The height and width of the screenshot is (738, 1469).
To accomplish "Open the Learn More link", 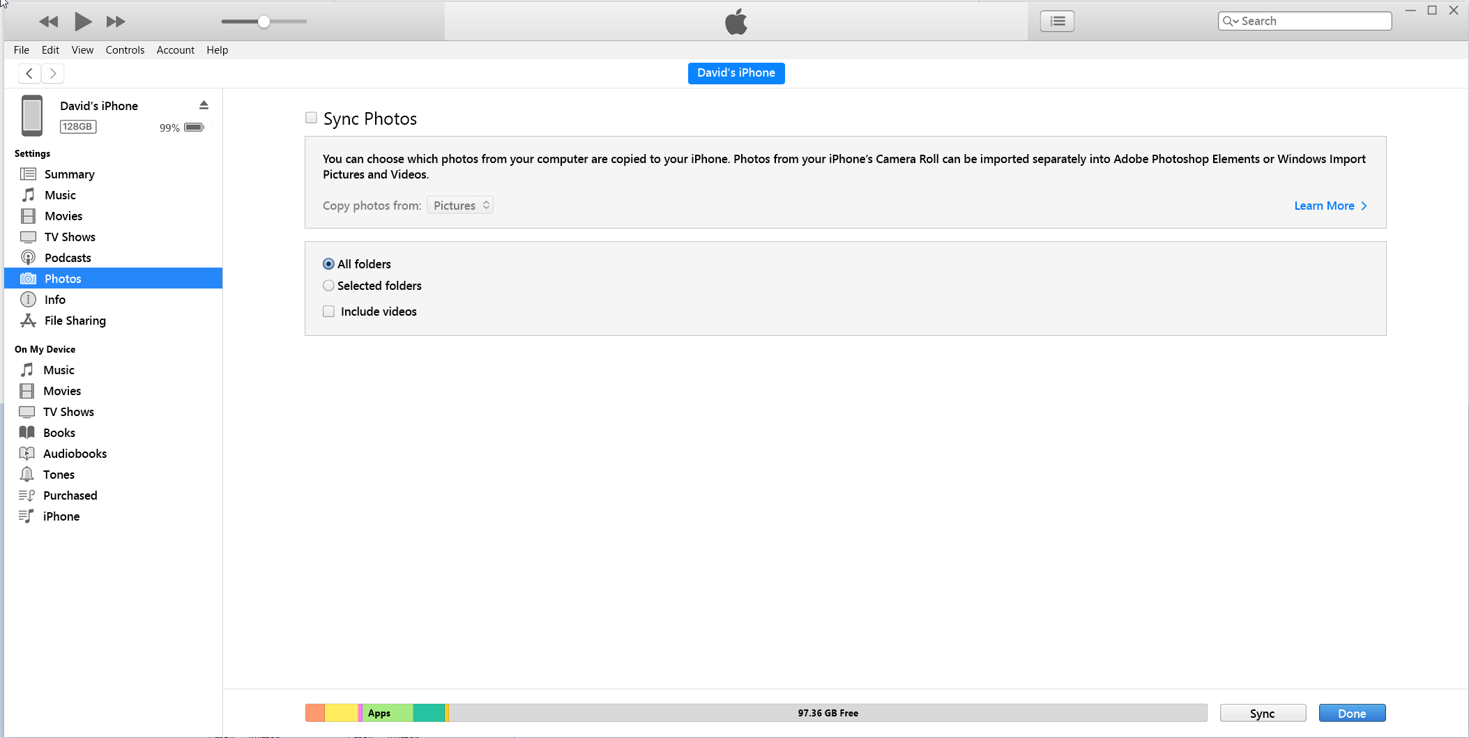I will coord(1330,206).
